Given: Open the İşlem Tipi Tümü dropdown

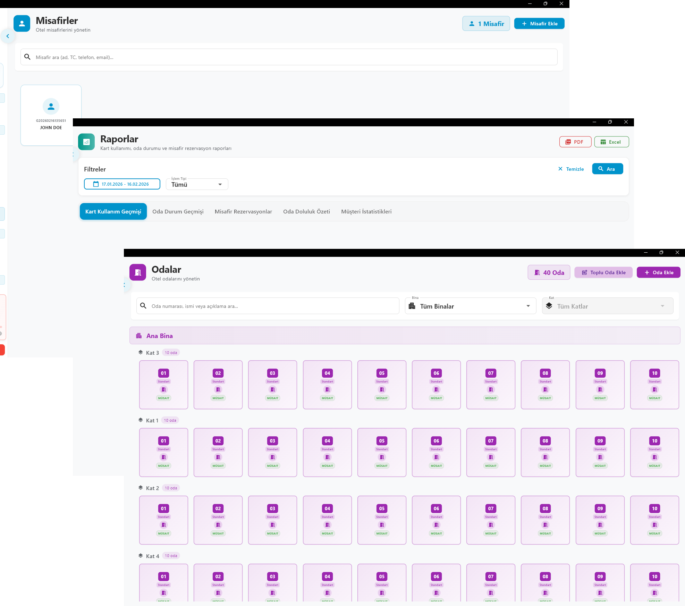Looking at the screenshot, I should (197, 184).
